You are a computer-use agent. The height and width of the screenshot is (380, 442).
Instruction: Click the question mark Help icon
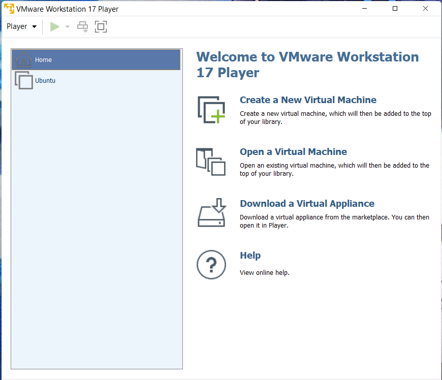click(211, 265)
